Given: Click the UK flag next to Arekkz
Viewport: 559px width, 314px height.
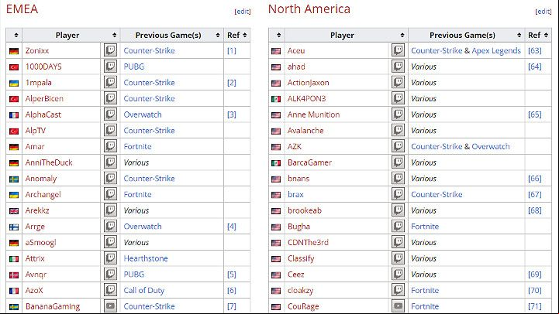Looking at the screenshot, I should pyautogui.click(x=14, y=211).
